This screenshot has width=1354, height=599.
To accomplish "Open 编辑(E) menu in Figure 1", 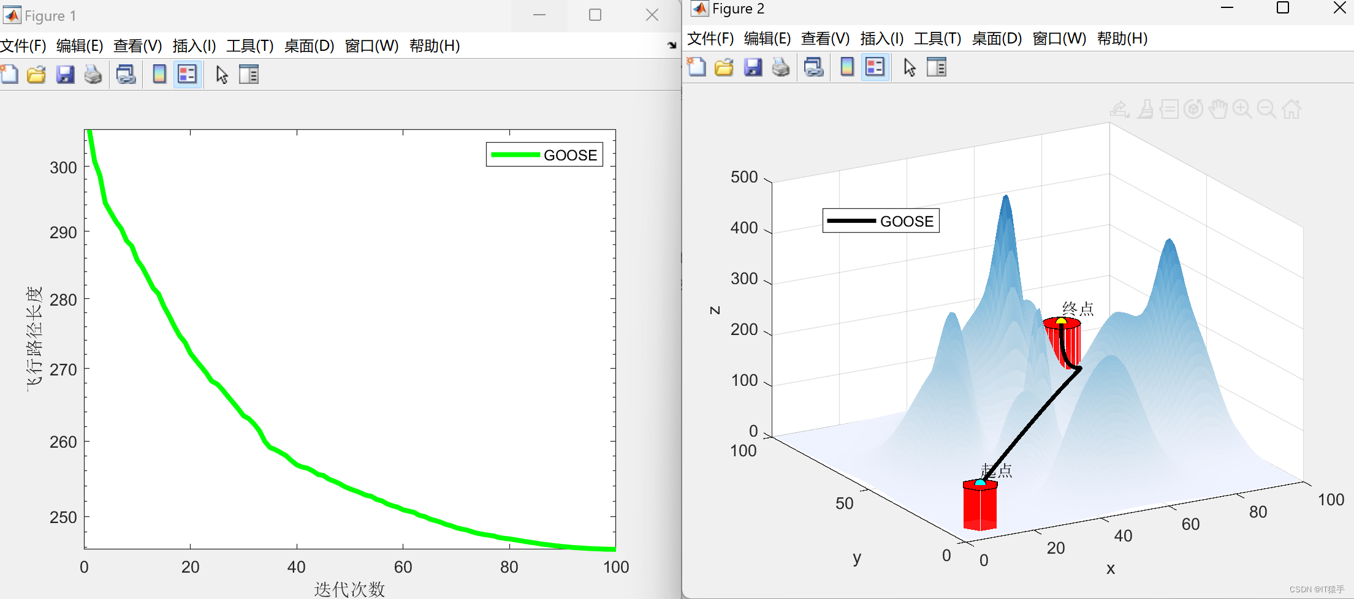I will tap(80, 46).
